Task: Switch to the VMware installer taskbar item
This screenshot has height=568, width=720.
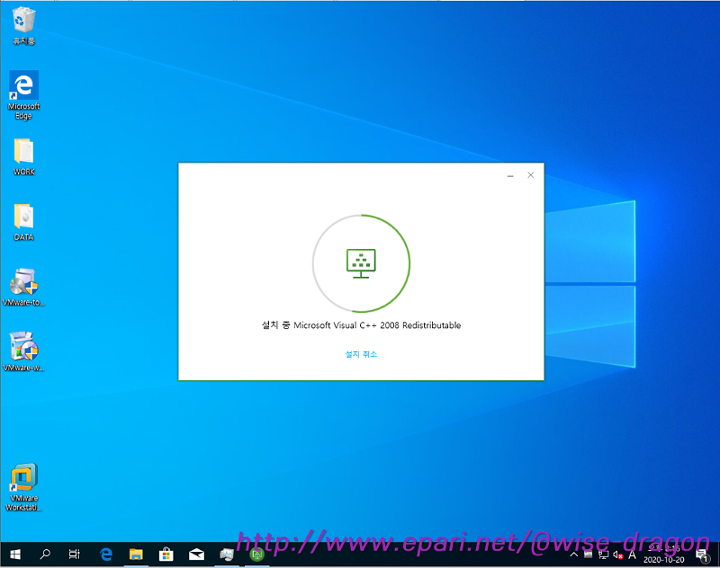Action: 227,555
